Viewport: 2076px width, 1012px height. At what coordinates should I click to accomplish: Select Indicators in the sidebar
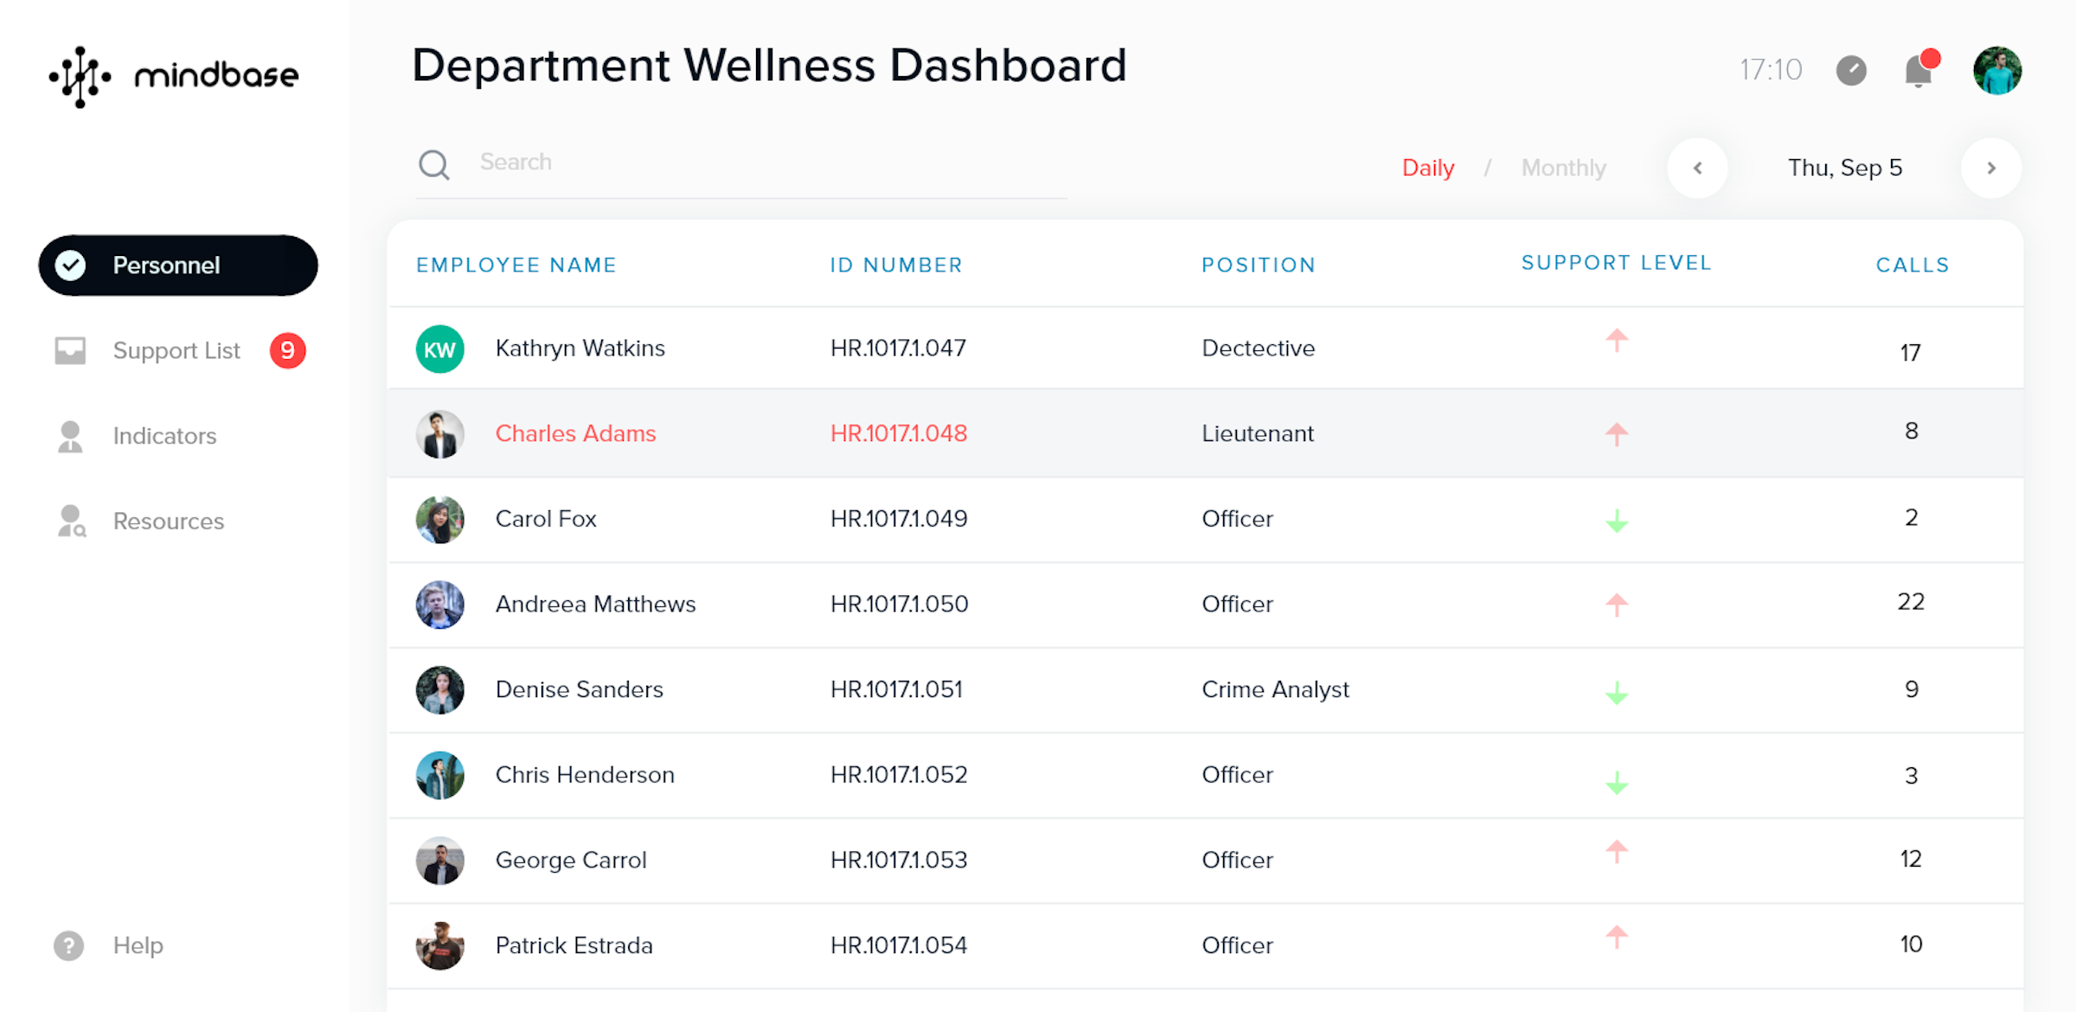(163, 436)
